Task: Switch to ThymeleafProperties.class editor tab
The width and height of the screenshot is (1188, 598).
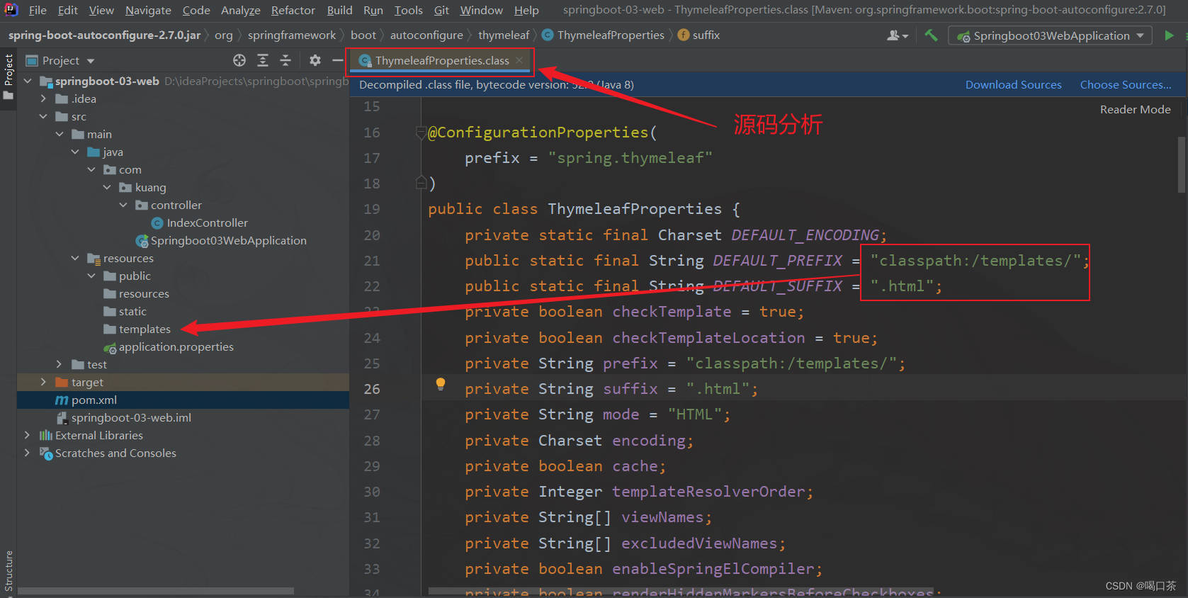Action: point(442,60)
